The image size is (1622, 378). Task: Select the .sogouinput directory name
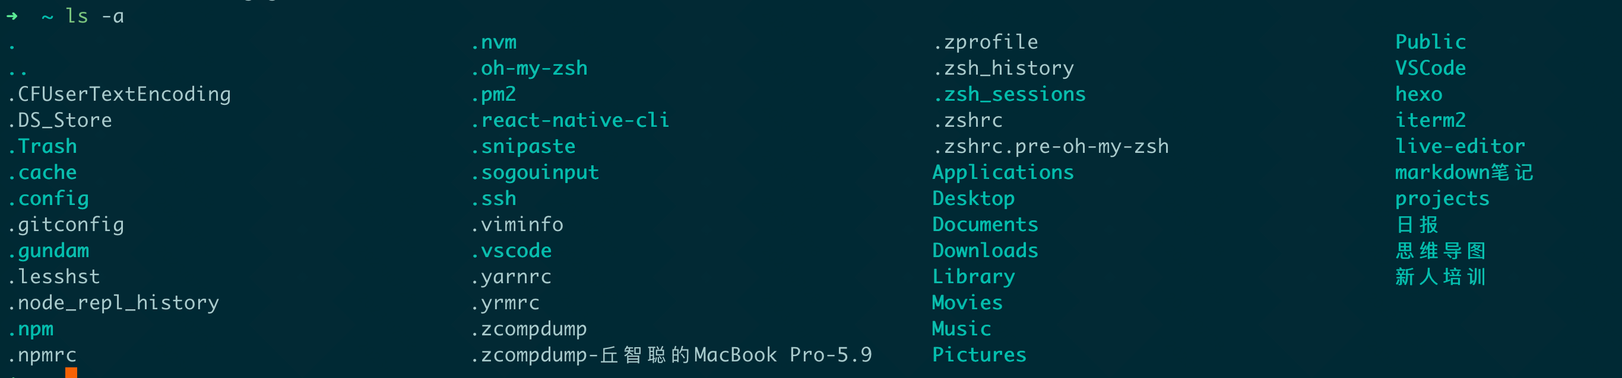[535, 172]
